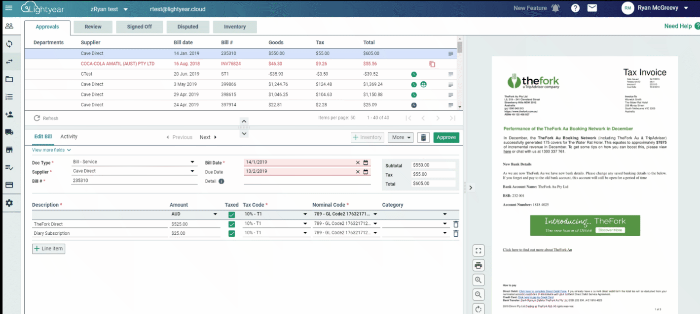700x314 pixels.
Task: Open the More dropdown button
Action: click(x=401, y=137)
